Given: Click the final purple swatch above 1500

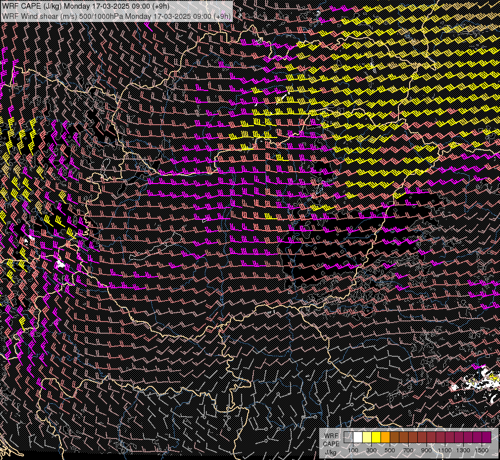Looking at the screenshot, I should click(x=486, y=437).
